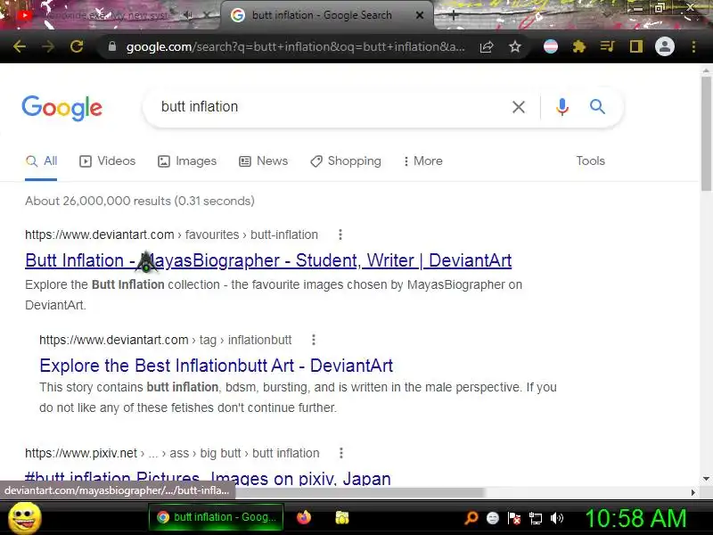Viewport: 713px width, 535px height.
Task: Open the Chrome three-dot menu
Action: [x=693, y=46]
